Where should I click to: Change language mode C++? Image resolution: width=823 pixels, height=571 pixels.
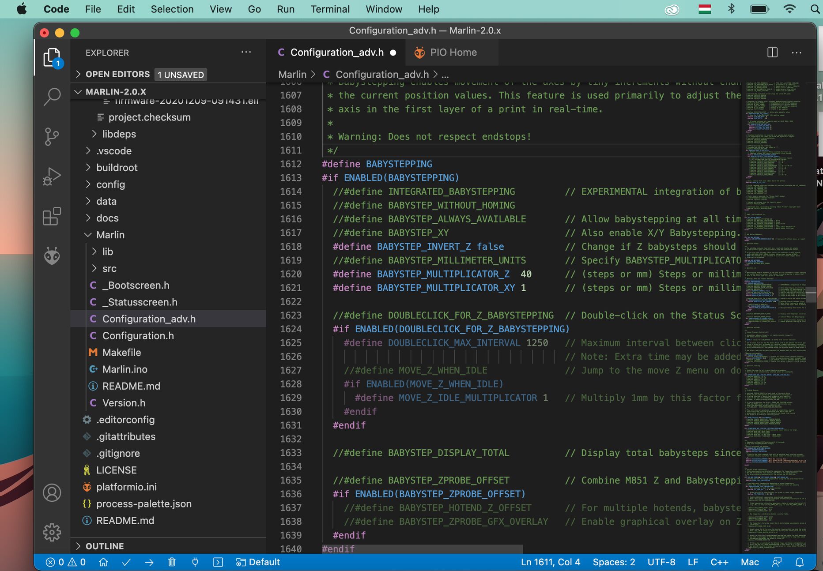point(719,562)
